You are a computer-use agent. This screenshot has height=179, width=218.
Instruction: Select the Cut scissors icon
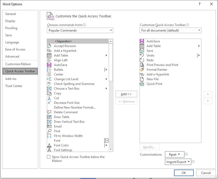49,98
